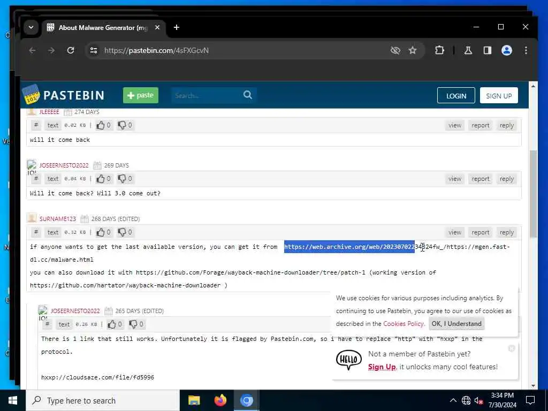Open the network globe tray icon
548x411 pixels.
466,400
